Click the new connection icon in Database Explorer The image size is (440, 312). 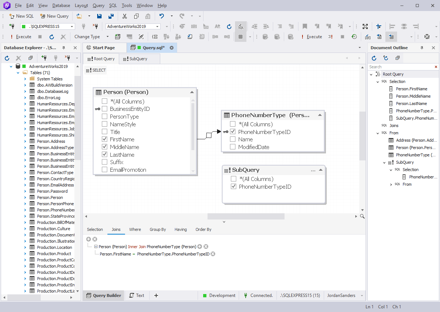point(44,58)
